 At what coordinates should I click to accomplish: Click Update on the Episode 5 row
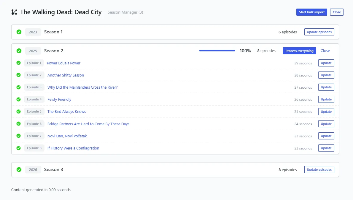click(326, 112)
